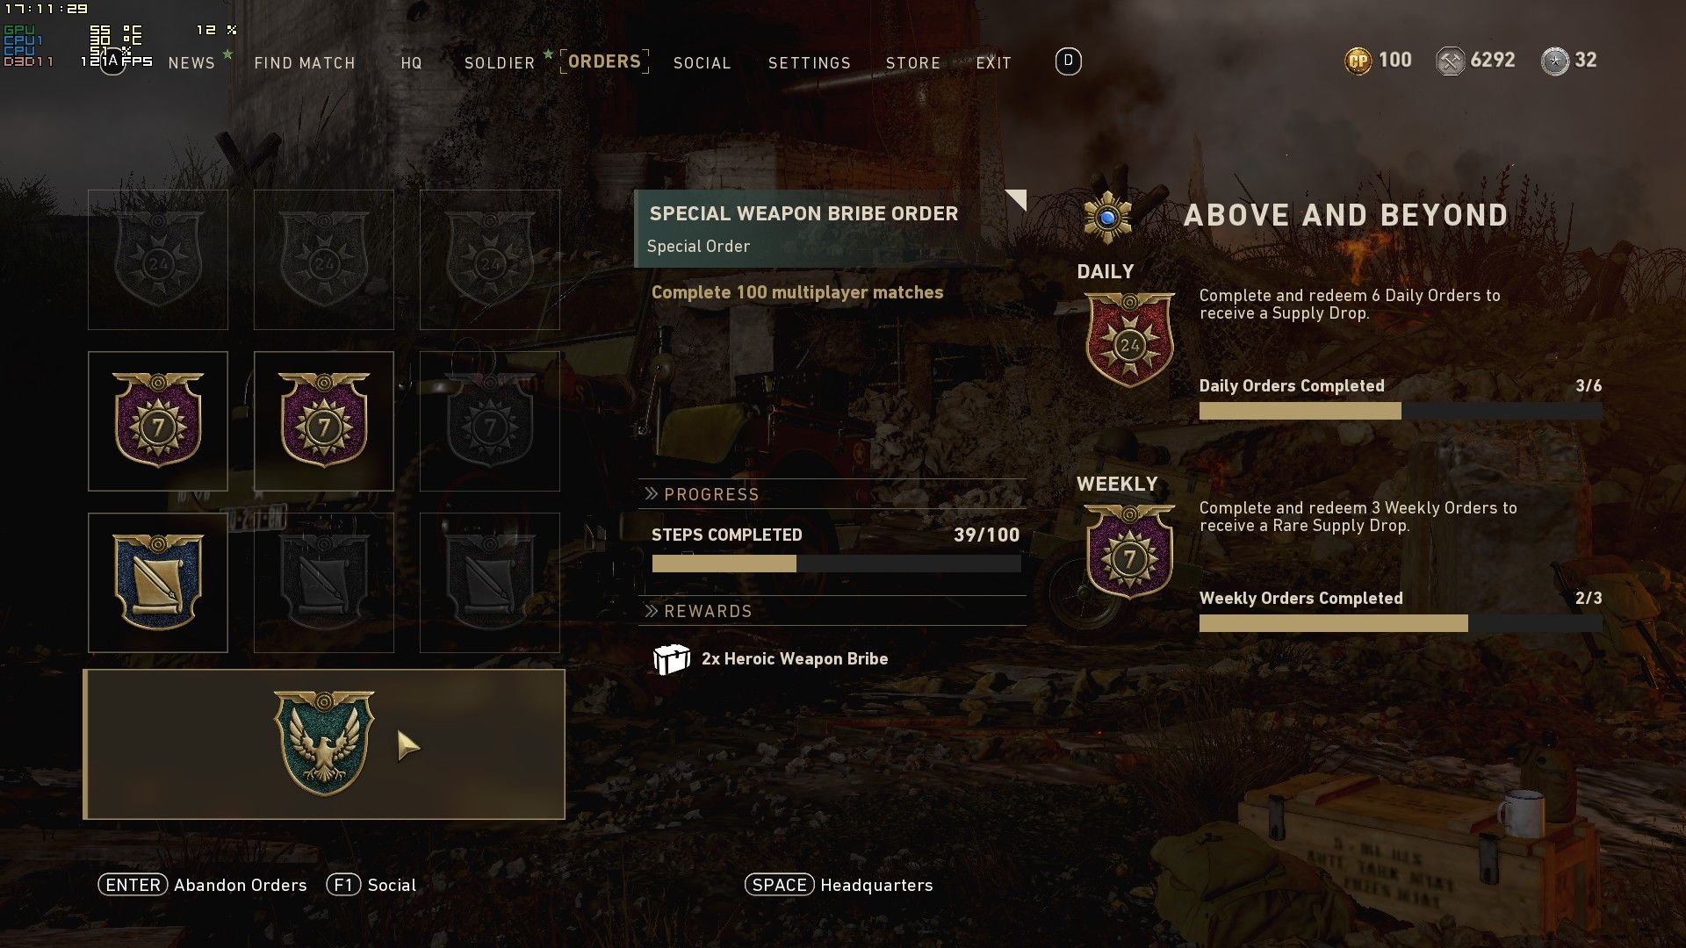The height and width of the screenshot is (948, 1686).
Task: Select the empty first daily order slot
Action: coord(158,260)
